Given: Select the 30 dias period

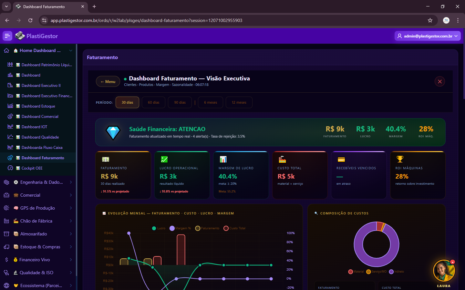Looking at the screenshot, I should 127,102.
